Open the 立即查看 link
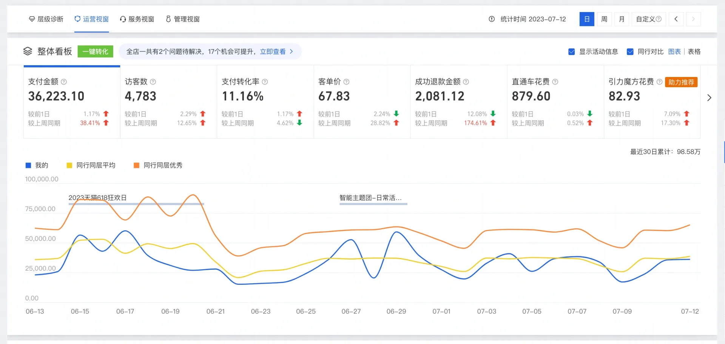The image size is (725, 344). [x=273, y=51]
